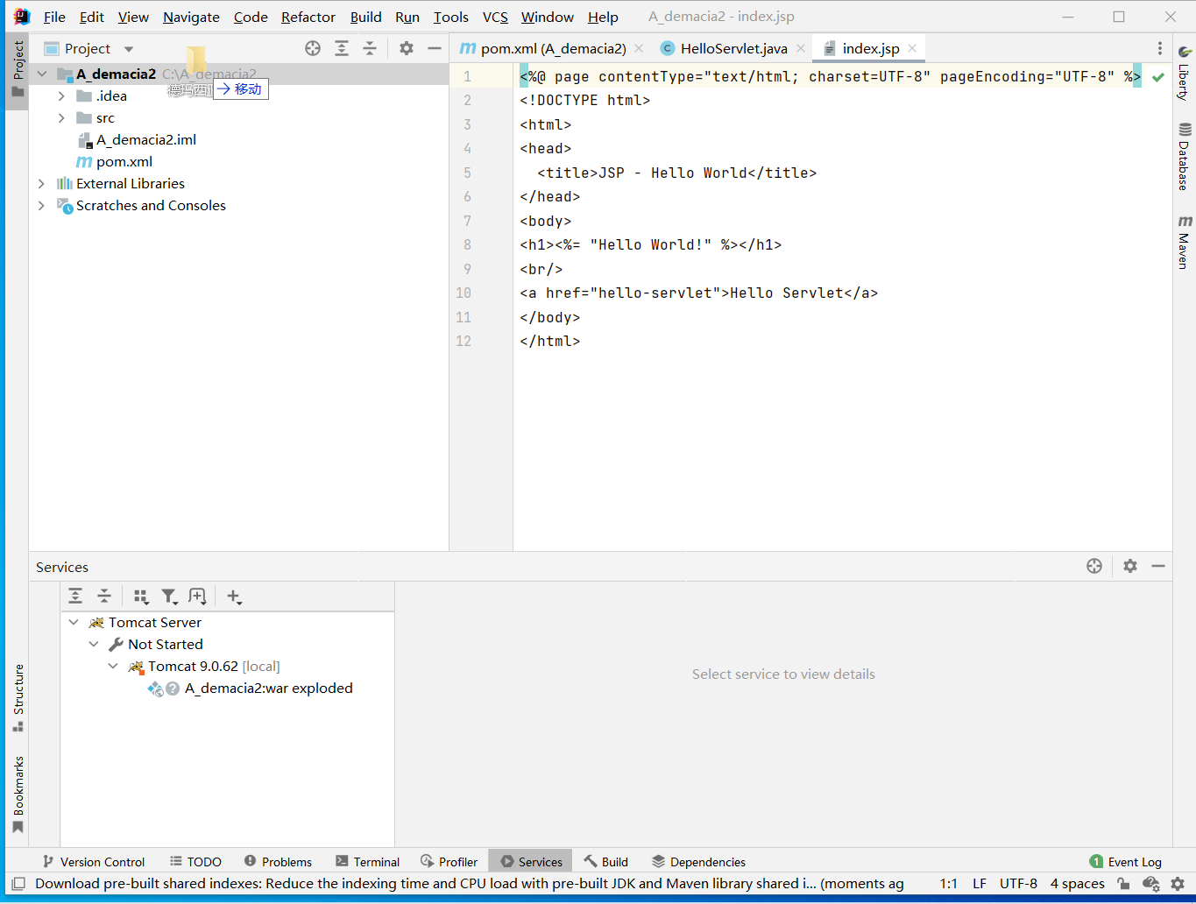1196x904 pixels.
Task: Click IDE settings sync icon in status bar
Action: [1151, 884]
